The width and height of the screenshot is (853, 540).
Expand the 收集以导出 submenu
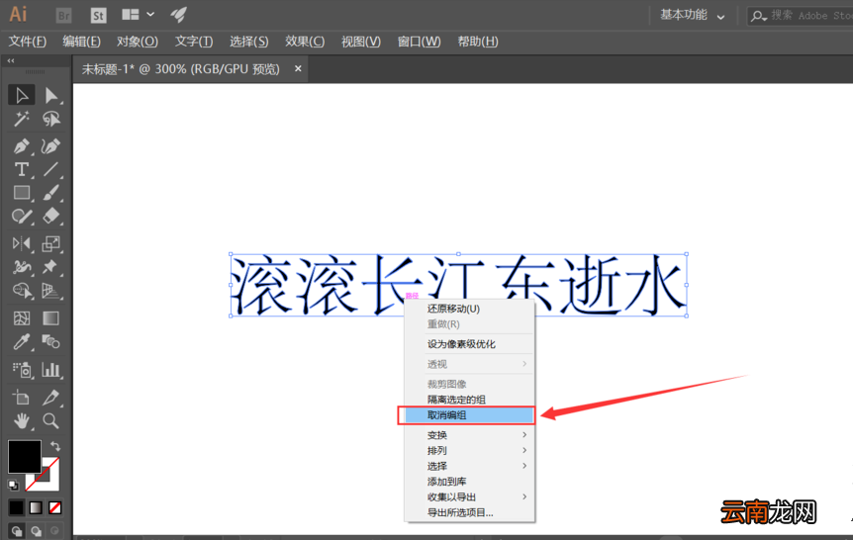point(470,496)
